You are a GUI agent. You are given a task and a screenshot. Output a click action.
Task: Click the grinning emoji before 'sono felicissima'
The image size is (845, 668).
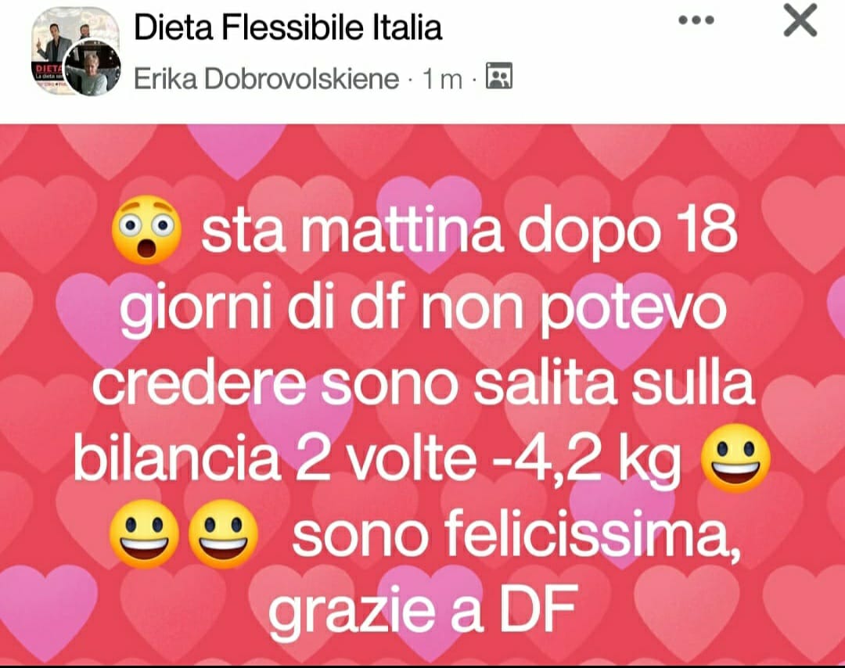pos(224,533)
